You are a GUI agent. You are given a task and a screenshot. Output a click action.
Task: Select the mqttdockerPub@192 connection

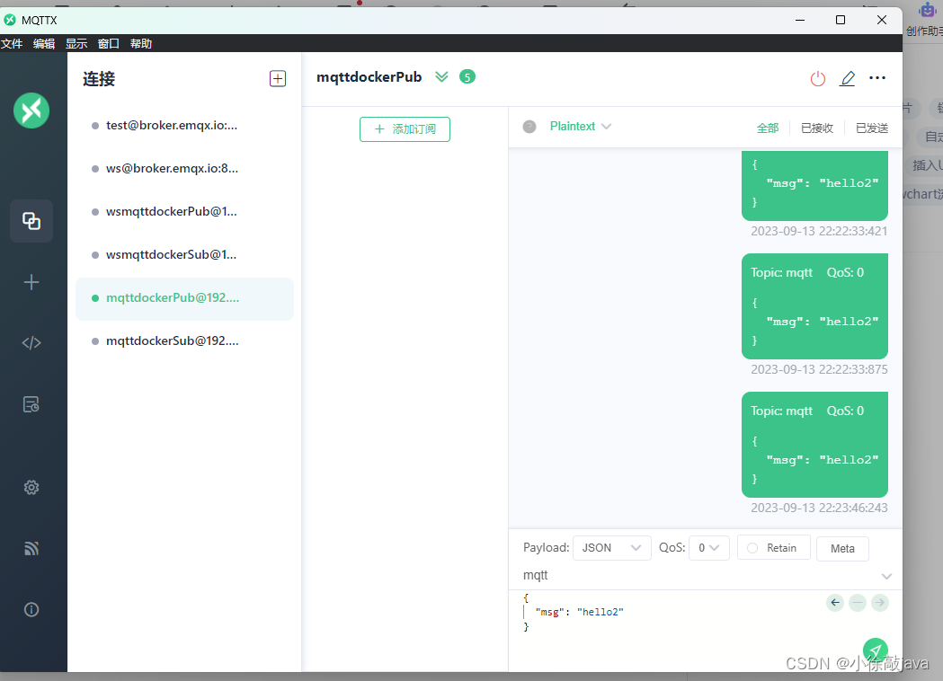(x=184, y=299)
